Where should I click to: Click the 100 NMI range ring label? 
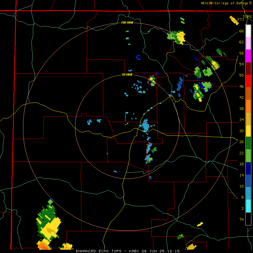[x=127, y=22]
